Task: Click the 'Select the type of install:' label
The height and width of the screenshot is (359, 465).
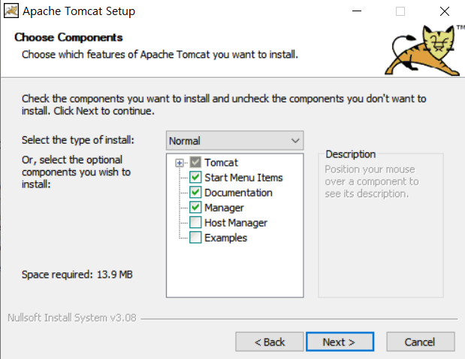Action: coord(78,140)
